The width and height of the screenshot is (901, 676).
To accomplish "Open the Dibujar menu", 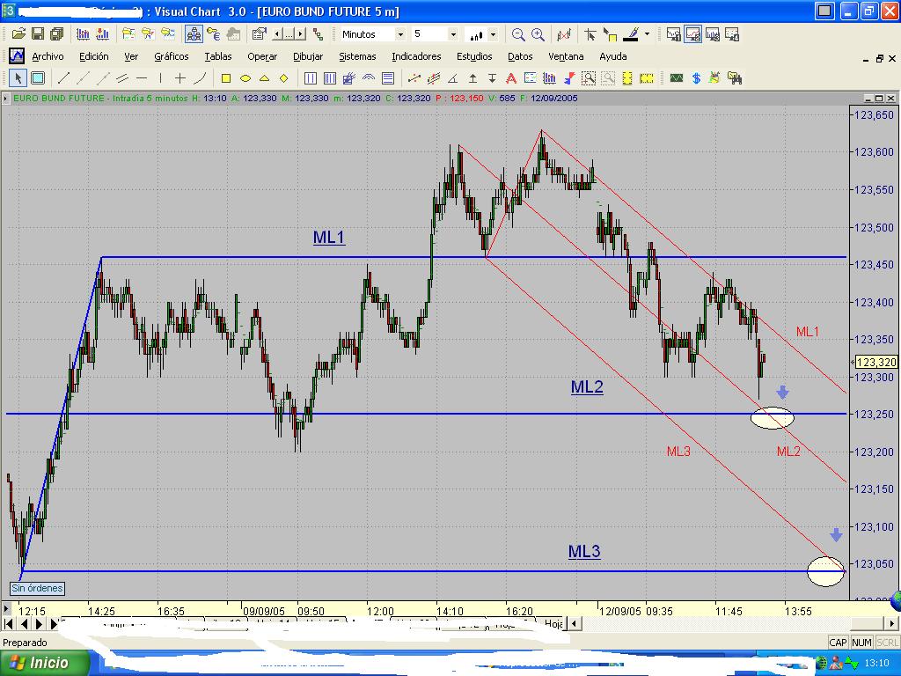I will (x=308, y=56).
